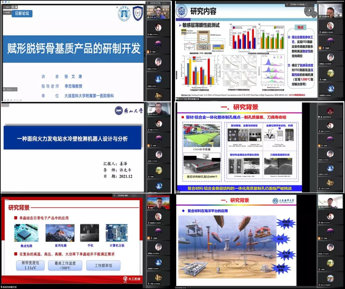
Task: Click the 日新论坛 label on the slide
Action: (x=22, y=13)
